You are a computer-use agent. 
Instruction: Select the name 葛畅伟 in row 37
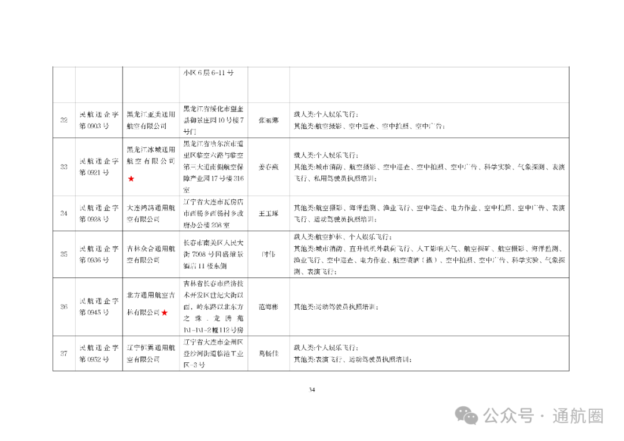(x=269, y=354)
